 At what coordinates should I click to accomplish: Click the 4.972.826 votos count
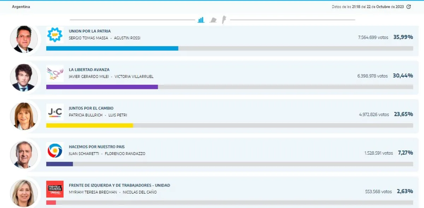click(374, 114)
